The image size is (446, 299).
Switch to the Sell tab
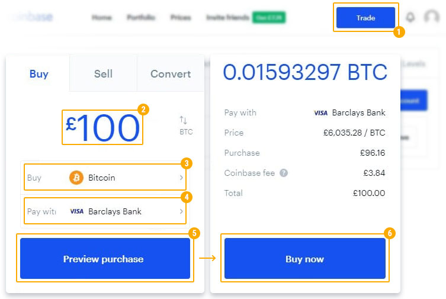[x=103, y=74]
